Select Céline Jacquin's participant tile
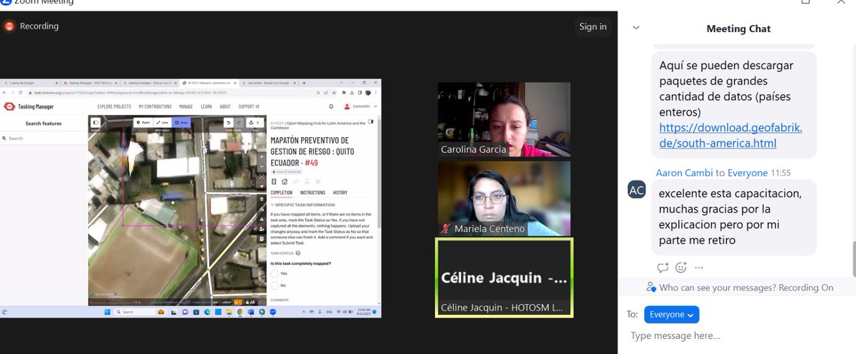This screenshot has height=354, width=856. pos(504,278)
